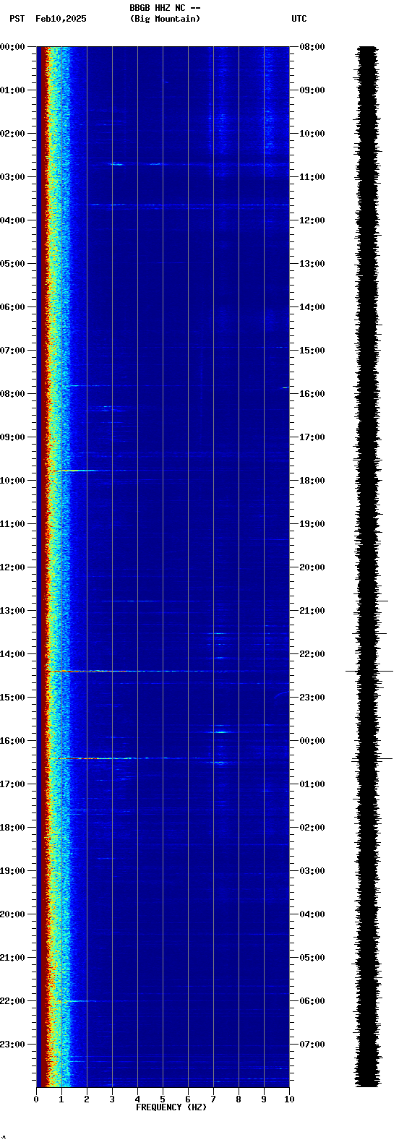The height and width of the screenshot is (1145, 399).
Task: Click the PST timezone label
Action: [17, 19]
